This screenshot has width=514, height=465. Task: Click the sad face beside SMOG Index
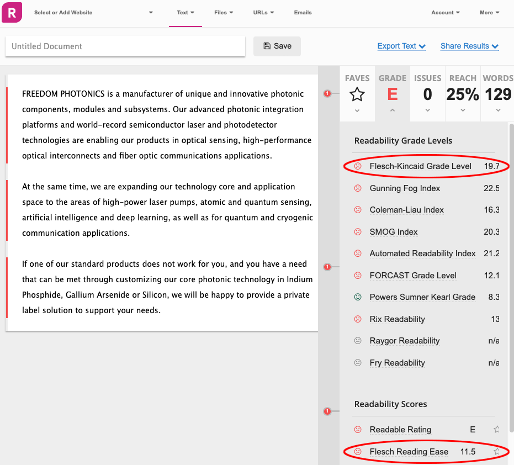(358, 232)
